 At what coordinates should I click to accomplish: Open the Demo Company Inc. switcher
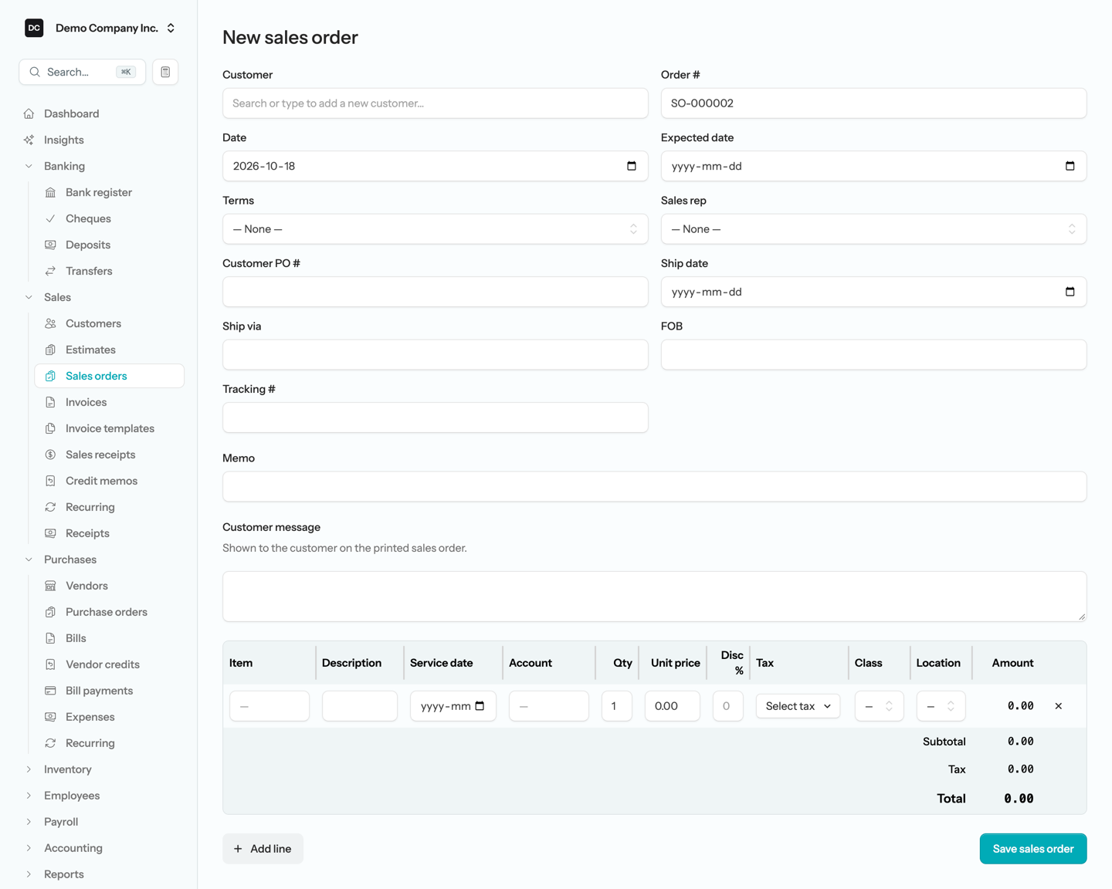click(101, 28)
